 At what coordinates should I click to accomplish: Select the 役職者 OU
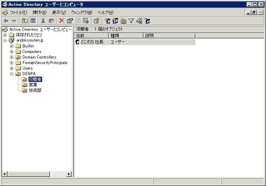tap(35, 79)
